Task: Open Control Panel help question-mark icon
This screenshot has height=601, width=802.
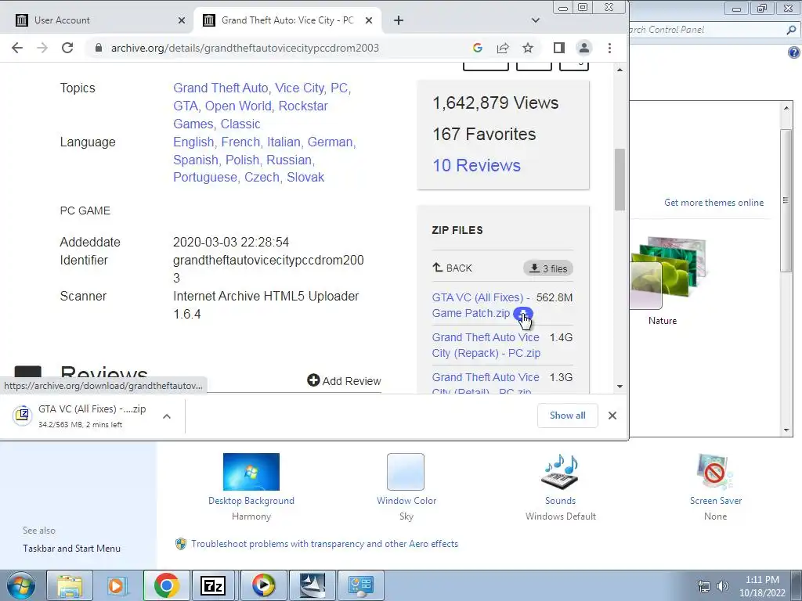Action: 794,52
